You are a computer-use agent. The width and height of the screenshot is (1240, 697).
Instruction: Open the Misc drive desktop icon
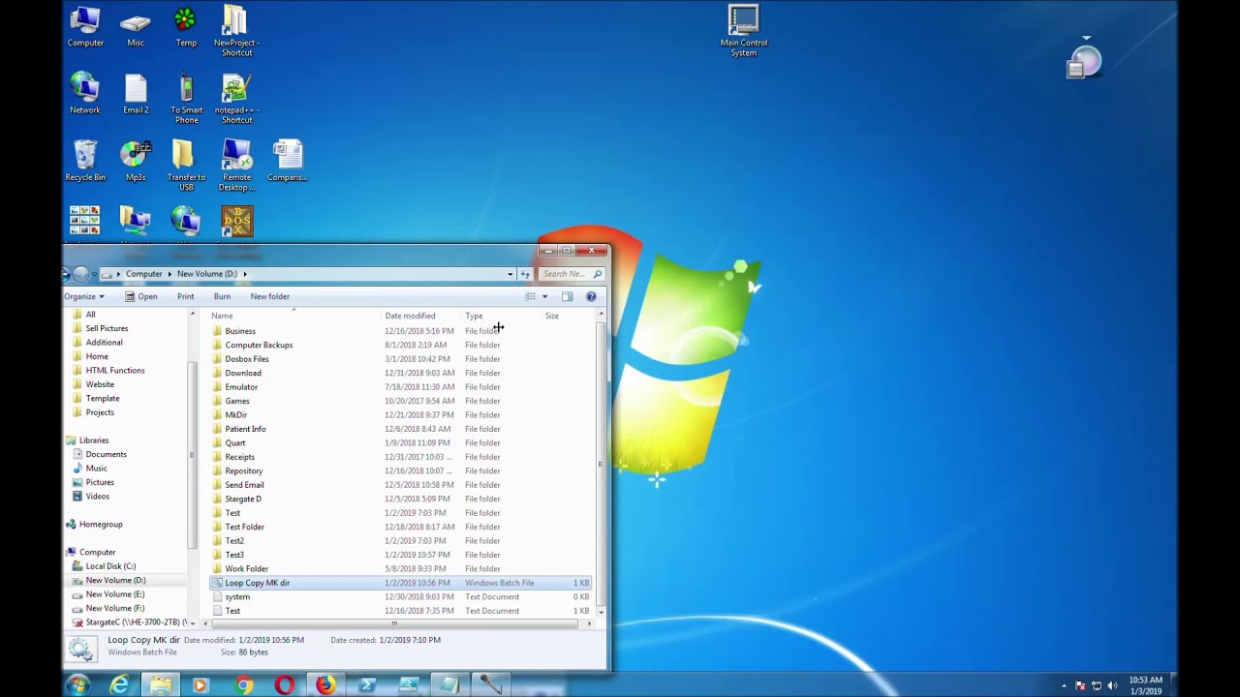click(136, 27)
